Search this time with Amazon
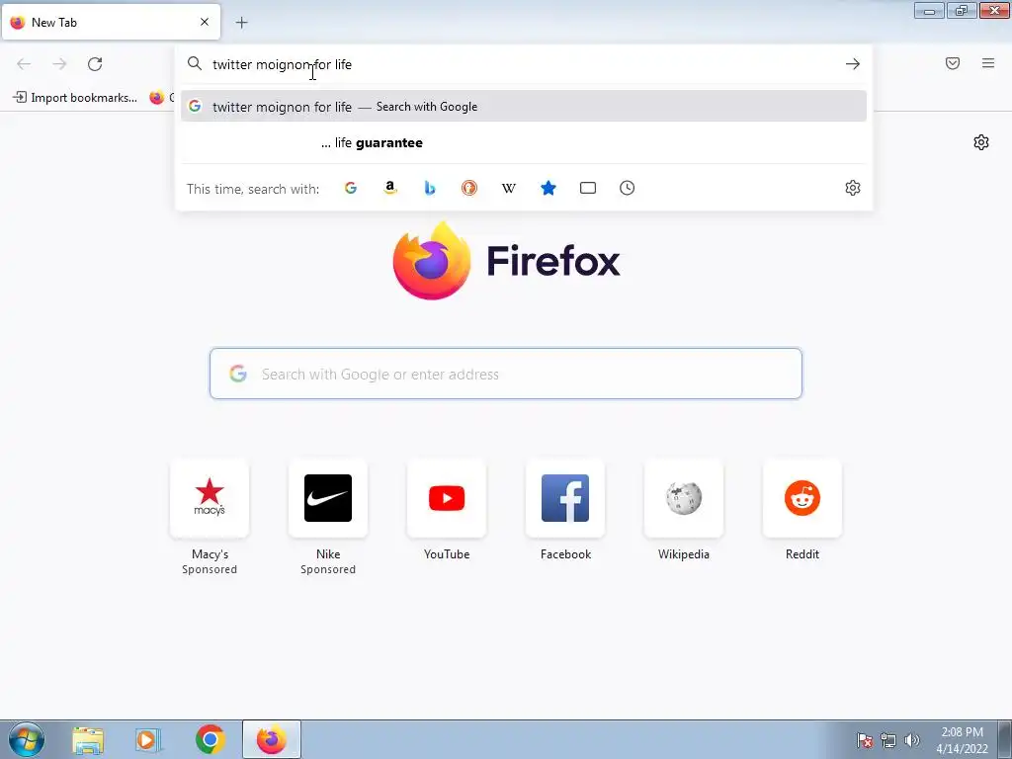Viewport: 1012px width, 759px height. pyautogui.click(x=389, y=188)
